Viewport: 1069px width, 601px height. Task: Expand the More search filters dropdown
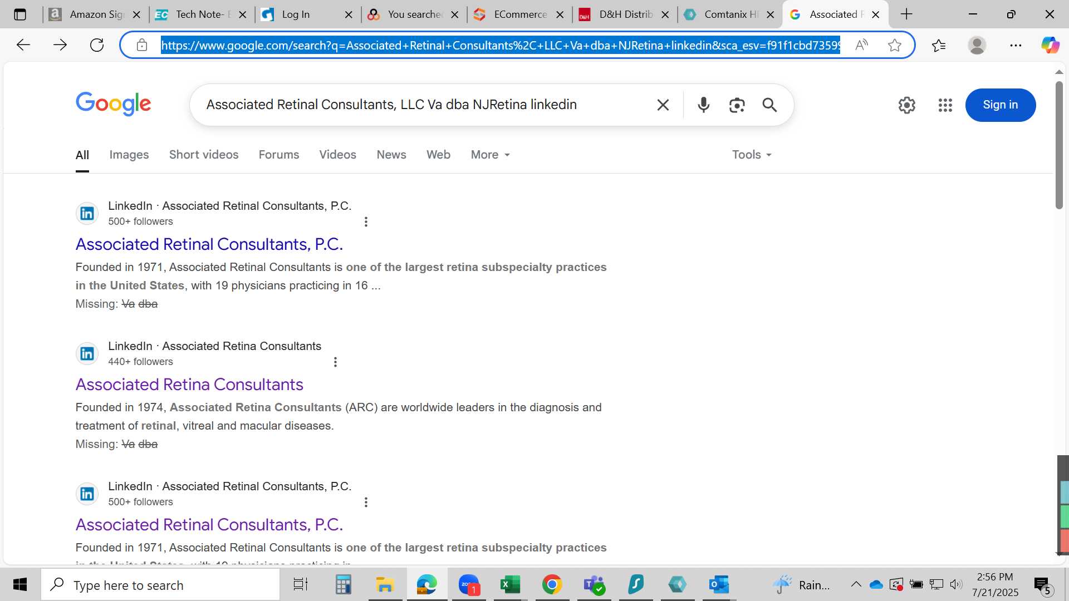490,155
